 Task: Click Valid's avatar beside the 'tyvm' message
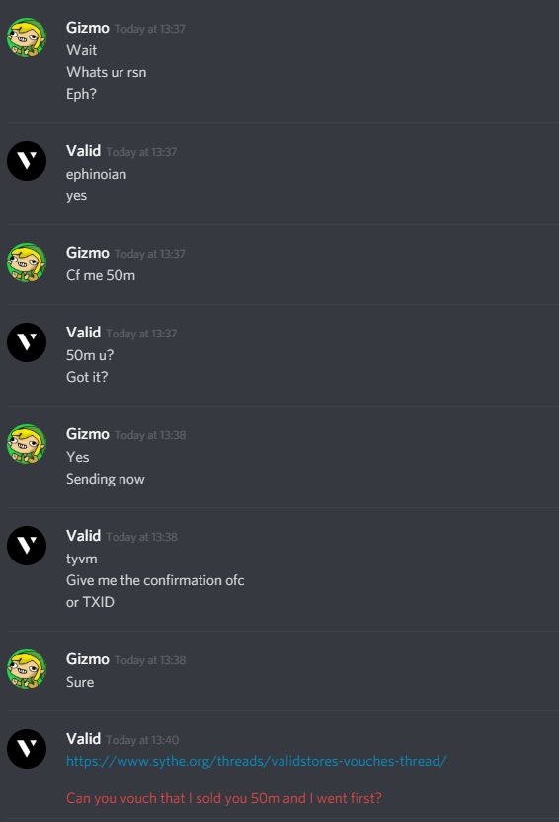pyautogui.click(x=27, y=546)
